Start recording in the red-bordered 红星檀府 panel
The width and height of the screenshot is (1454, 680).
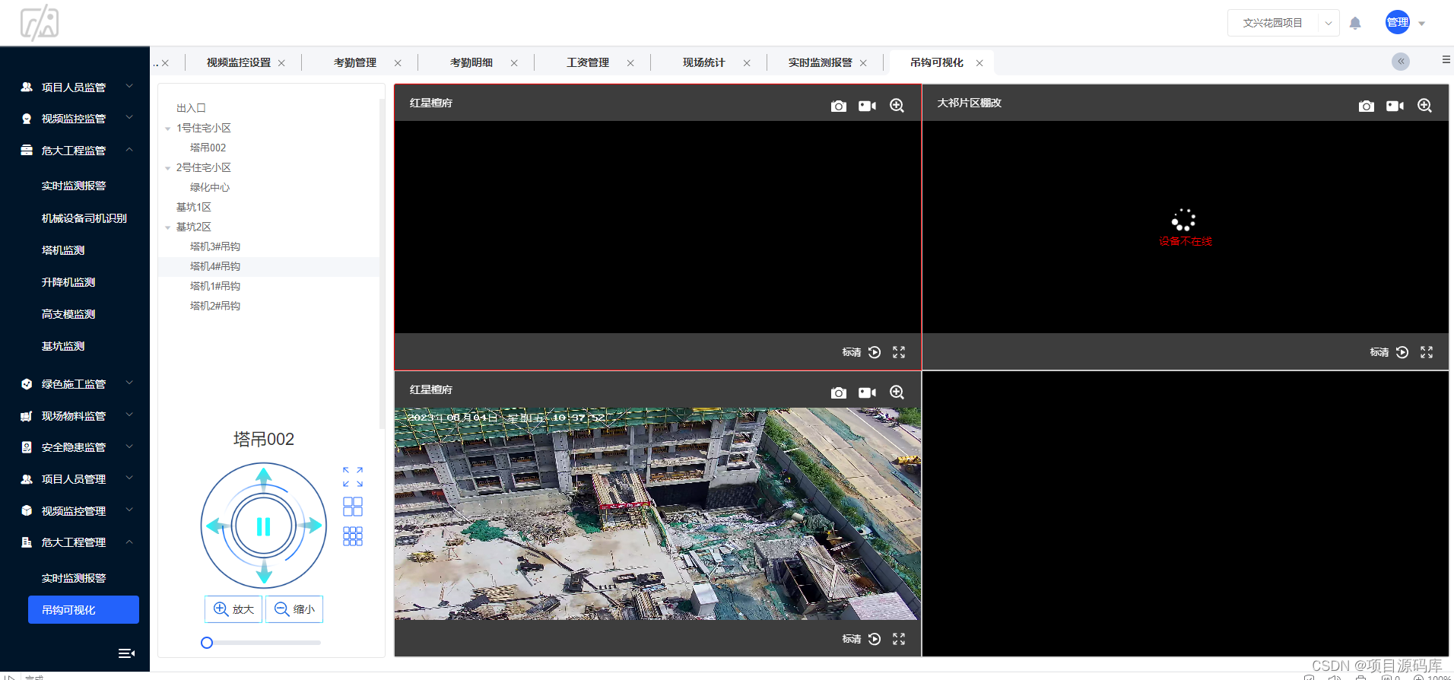coord(867,106)
